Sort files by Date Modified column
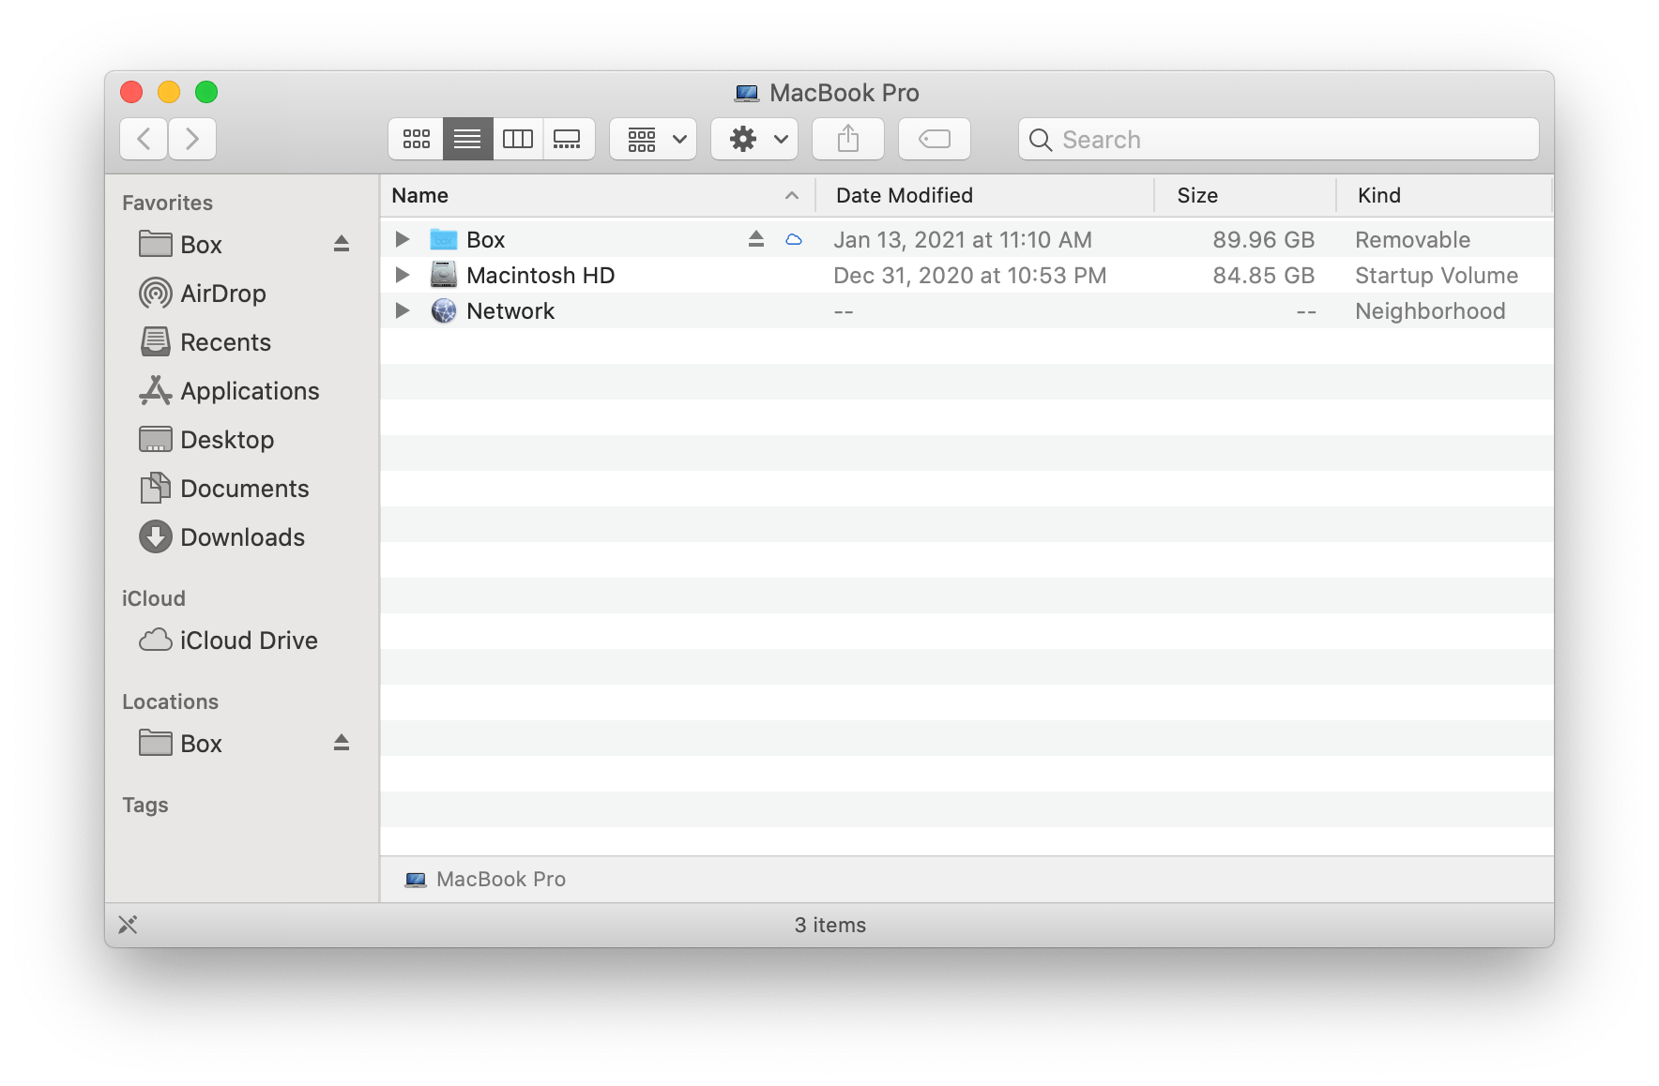The width and height of the screenshot is (1659, 1086). (x=903, y=195)
